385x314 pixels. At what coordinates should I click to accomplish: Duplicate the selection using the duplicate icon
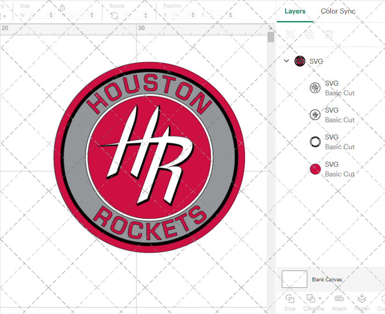coord(309,34)
